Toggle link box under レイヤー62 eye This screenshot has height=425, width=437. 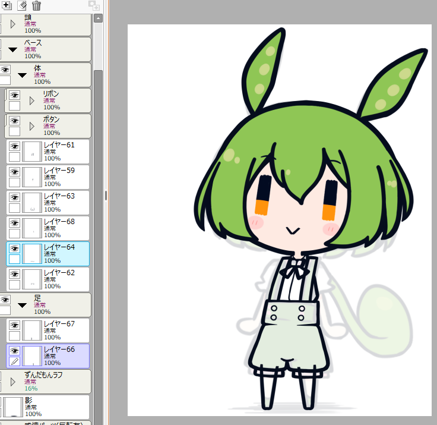14,285
